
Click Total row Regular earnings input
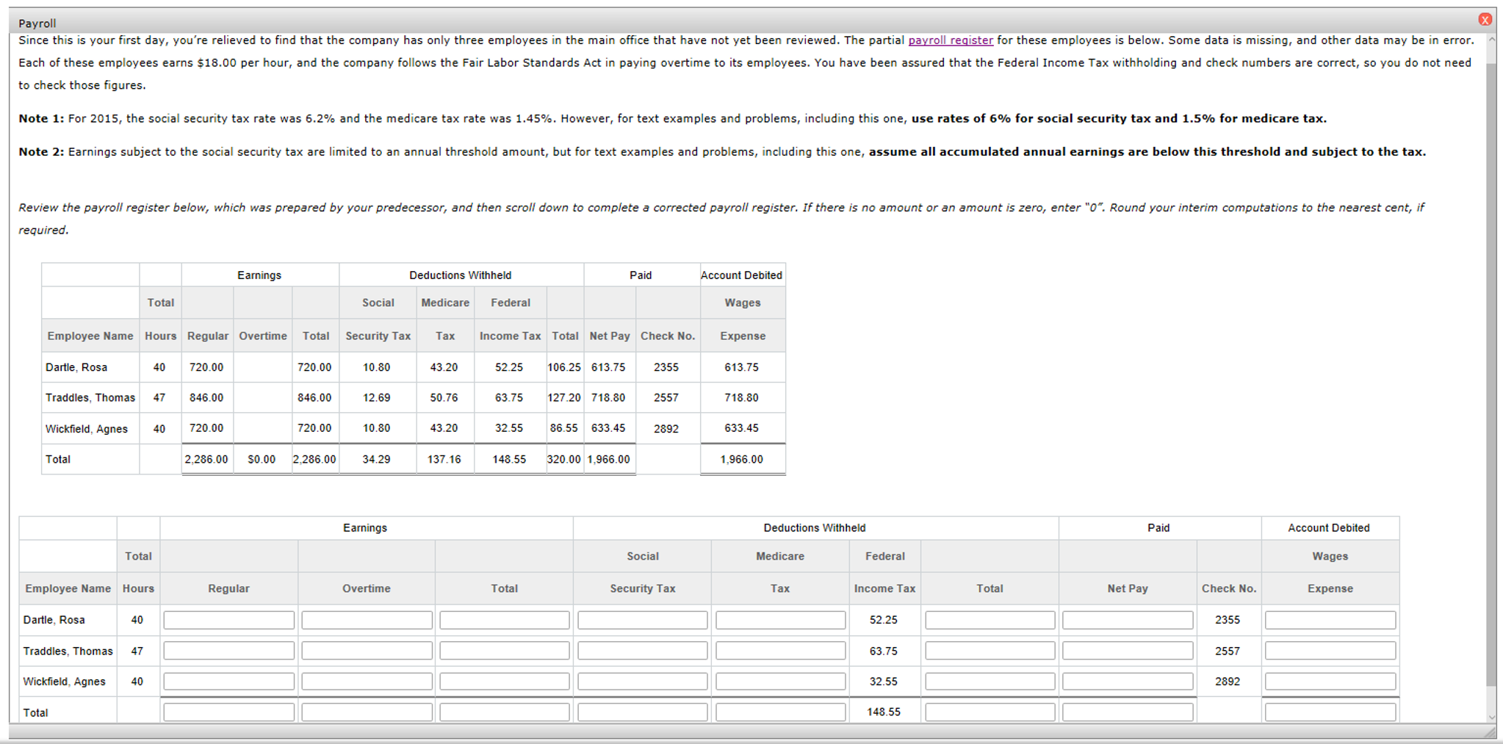point(228,712)
